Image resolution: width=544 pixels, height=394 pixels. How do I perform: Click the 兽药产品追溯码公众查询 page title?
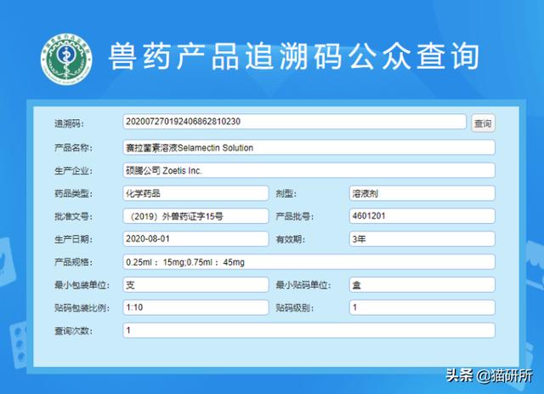(x=294, y=56)
